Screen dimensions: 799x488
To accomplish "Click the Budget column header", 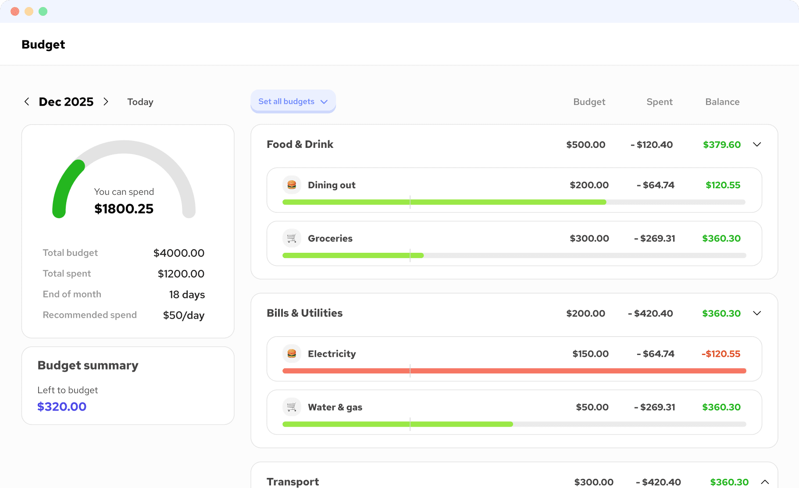I will pyautogui.click(x=589, y=101).
